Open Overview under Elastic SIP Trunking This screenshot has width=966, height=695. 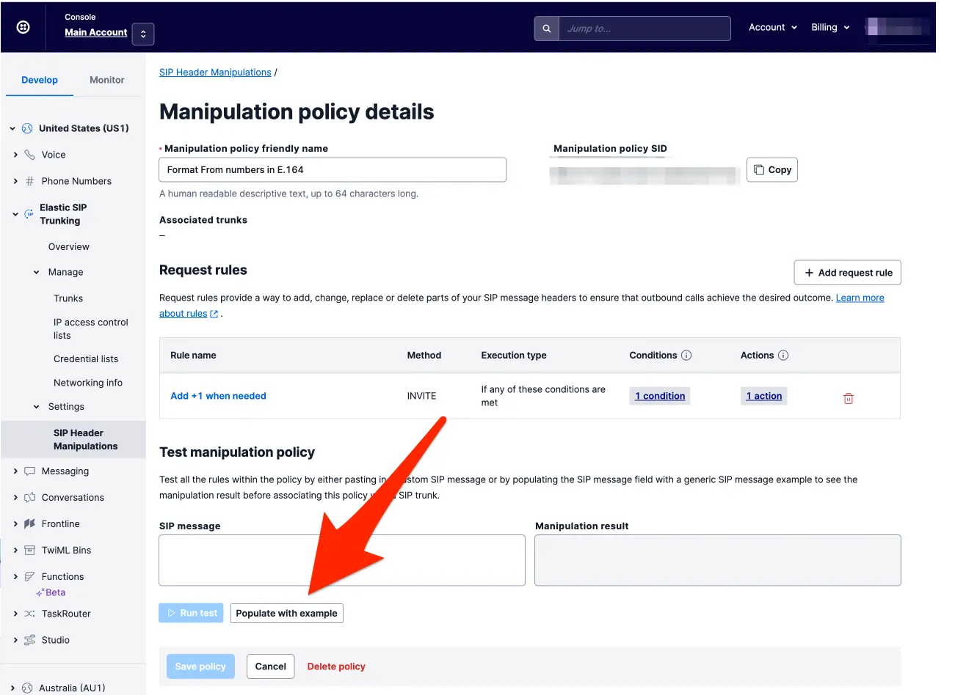[69, 247]
